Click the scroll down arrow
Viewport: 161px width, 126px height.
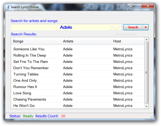[x=147, y=106]
